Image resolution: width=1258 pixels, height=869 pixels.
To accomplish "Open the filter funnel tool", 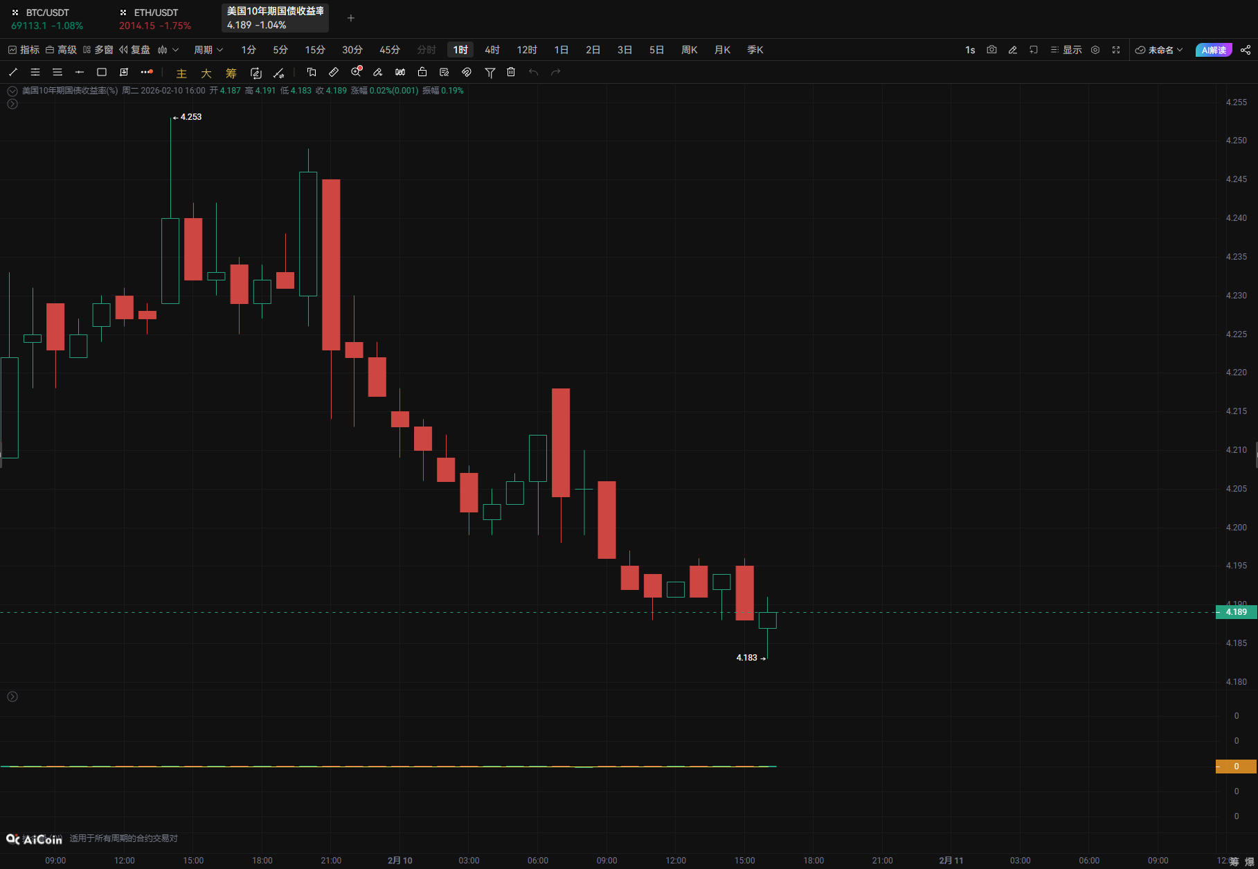I will [x=489, y=72].
